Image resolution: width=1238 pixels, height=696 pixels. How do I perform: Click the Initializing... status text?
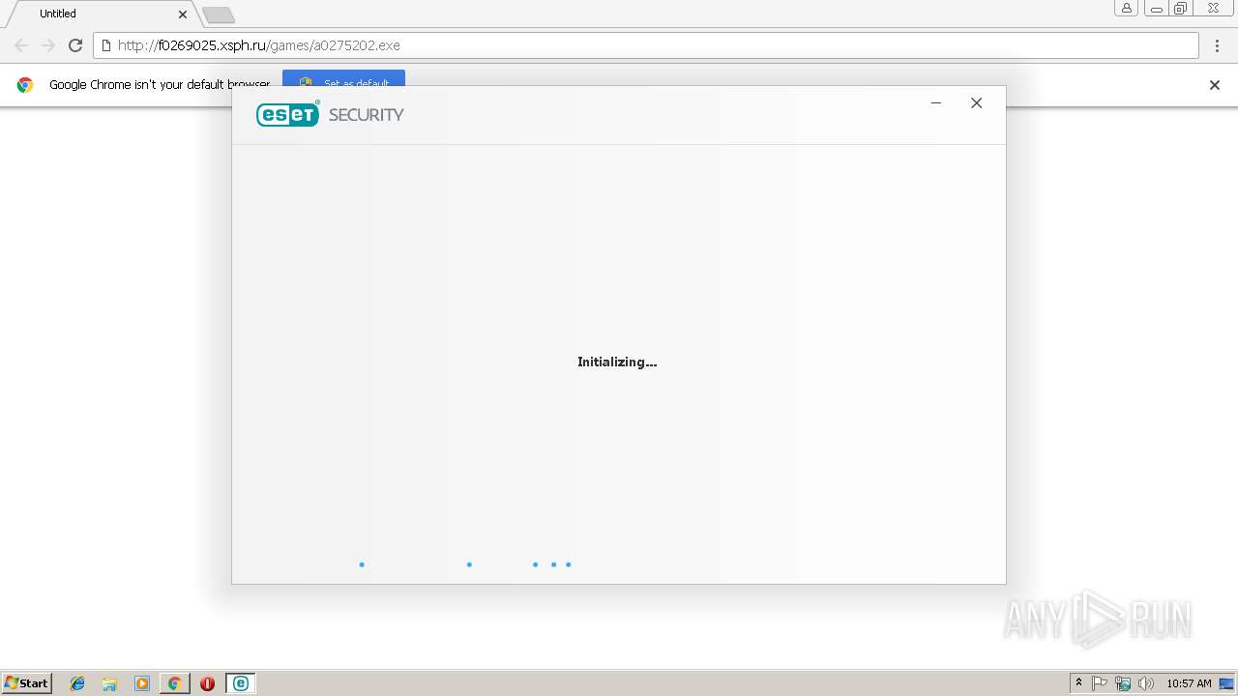[617, 362]
